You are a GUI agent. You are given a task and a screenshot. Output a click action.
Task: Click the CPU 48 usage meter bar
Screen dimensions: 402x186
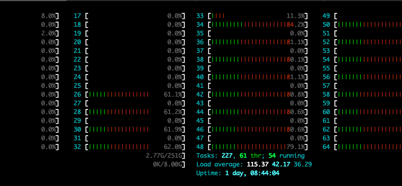click(258, 147)
